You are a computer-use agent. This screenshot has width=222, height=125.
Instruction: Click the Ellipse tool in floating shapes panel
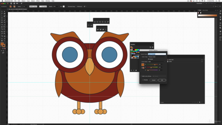(x=100, y=22)
